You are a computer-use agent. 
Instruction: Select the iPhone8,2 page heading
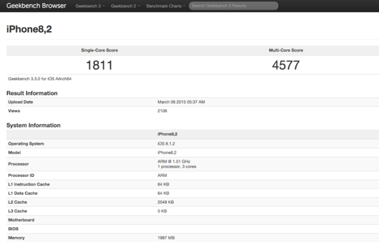pyautogui.click(x=29, y=29)
